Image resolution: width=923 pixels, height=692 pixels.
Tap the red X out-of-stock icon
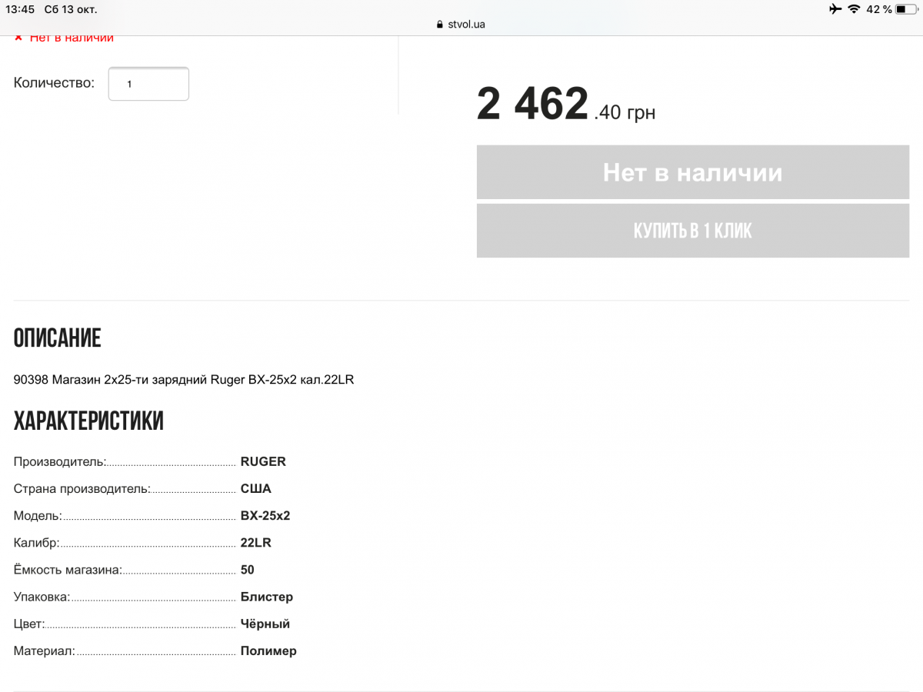click(18, 37)
